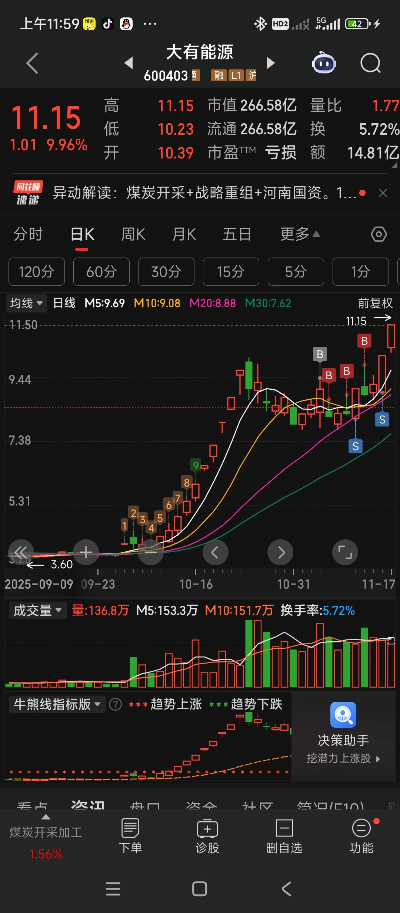This screenshot has width=400, height=913.
Task: Open the 成交量 indicator dropdown
Action: click(x=37, y=611)
